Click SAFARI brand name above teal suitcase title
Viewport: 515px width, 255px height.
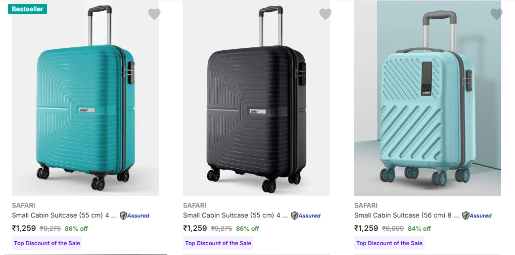tap(23, 205)
